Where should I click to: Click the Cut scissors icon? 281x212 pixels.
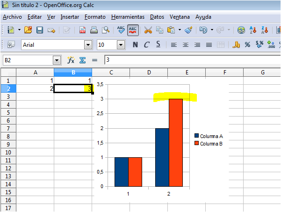pos(148,30)
